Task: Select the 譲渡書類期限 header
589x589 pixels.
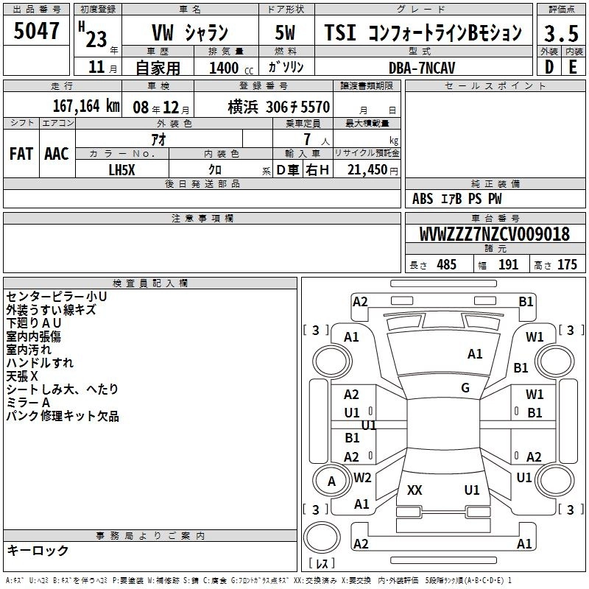Action: point(367,86)
